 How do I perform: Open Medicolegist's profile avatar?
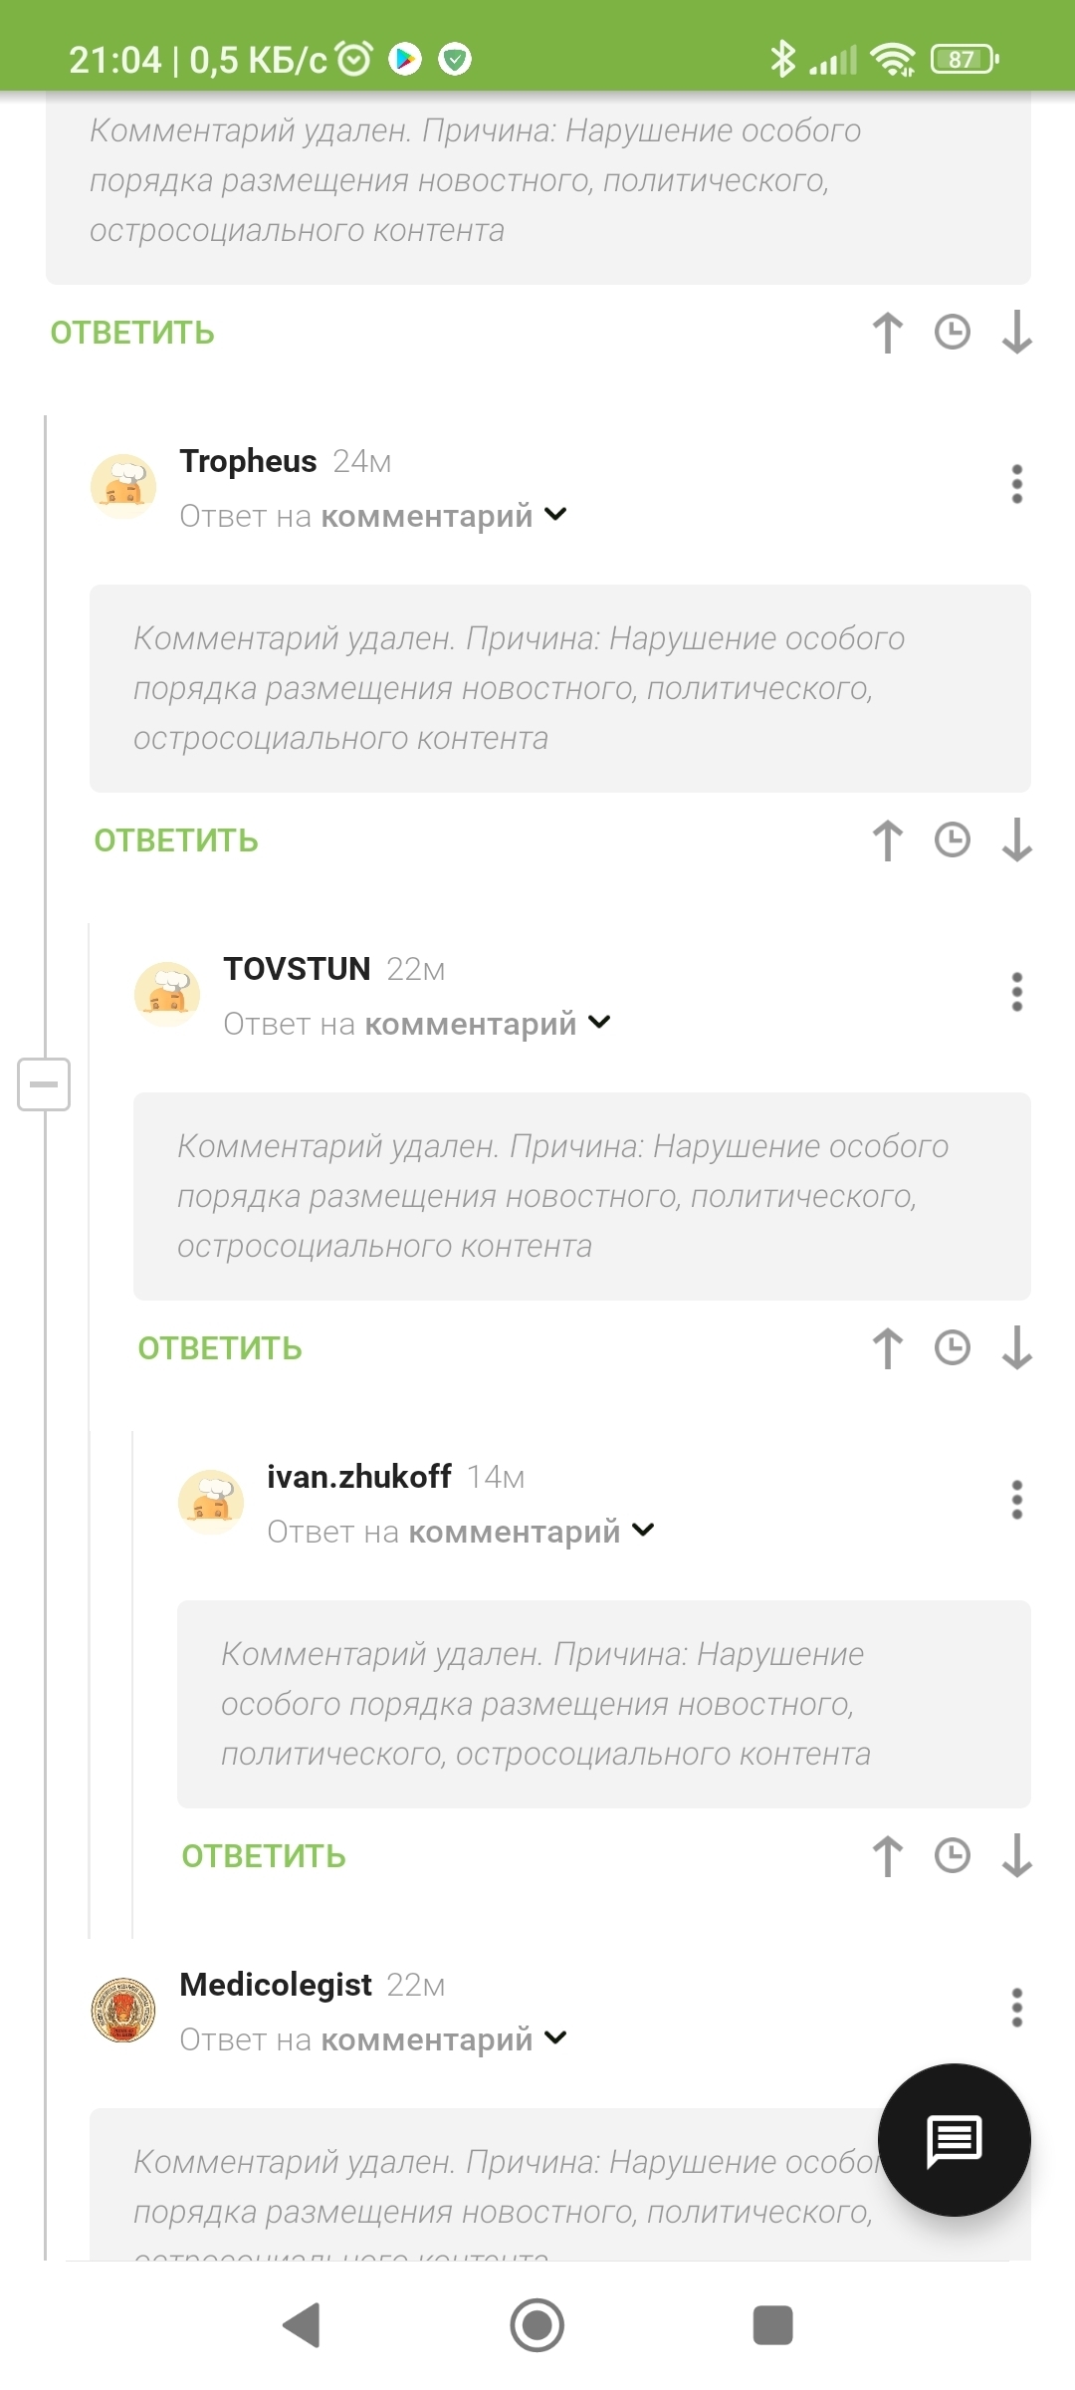click(x=123, y=2010)
